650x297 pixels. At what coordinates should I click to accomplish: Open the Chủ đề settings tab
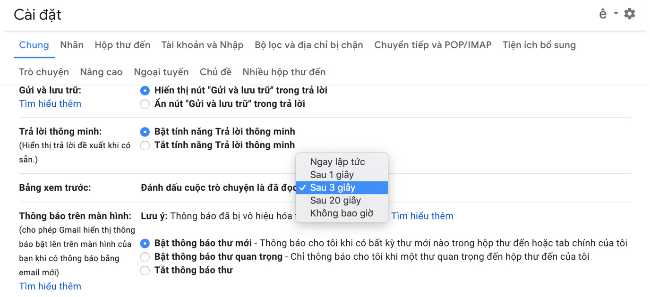215,72
